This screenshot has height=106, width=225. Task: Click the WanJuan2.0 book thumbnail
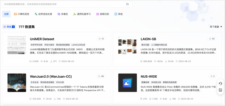point(17,83)
